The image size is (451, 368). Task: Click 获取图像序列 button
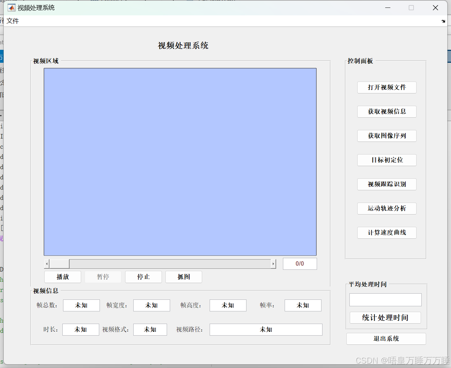[x=387, y=136]
